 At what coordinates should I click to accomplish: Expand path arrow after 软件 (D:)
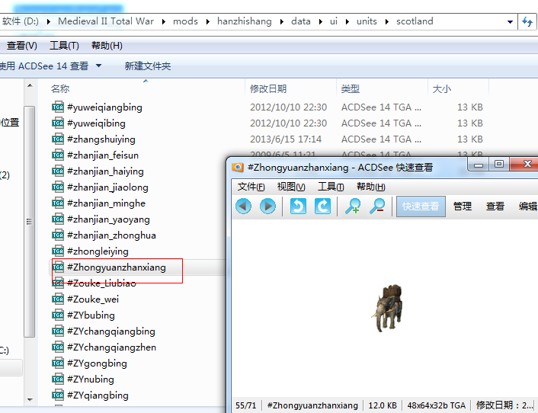coord(49,21)
